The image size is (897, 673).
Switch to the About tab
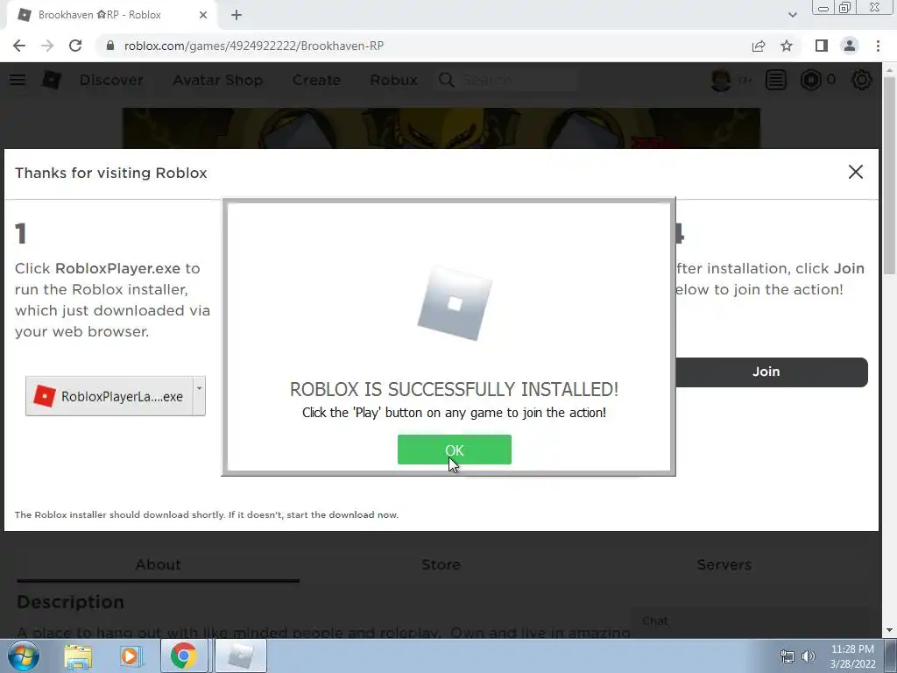pos(158,565)
